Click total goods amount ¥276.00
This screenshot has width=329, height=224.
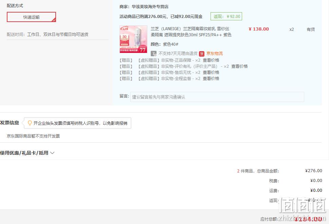click(313, 171)
